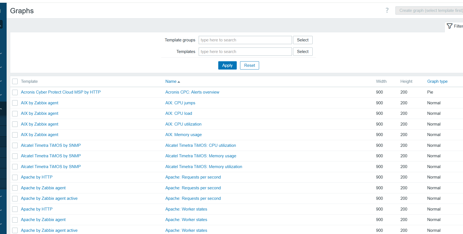The image size is (463, 234).
Task: Click Select next to Templates field
Action: 303,52
